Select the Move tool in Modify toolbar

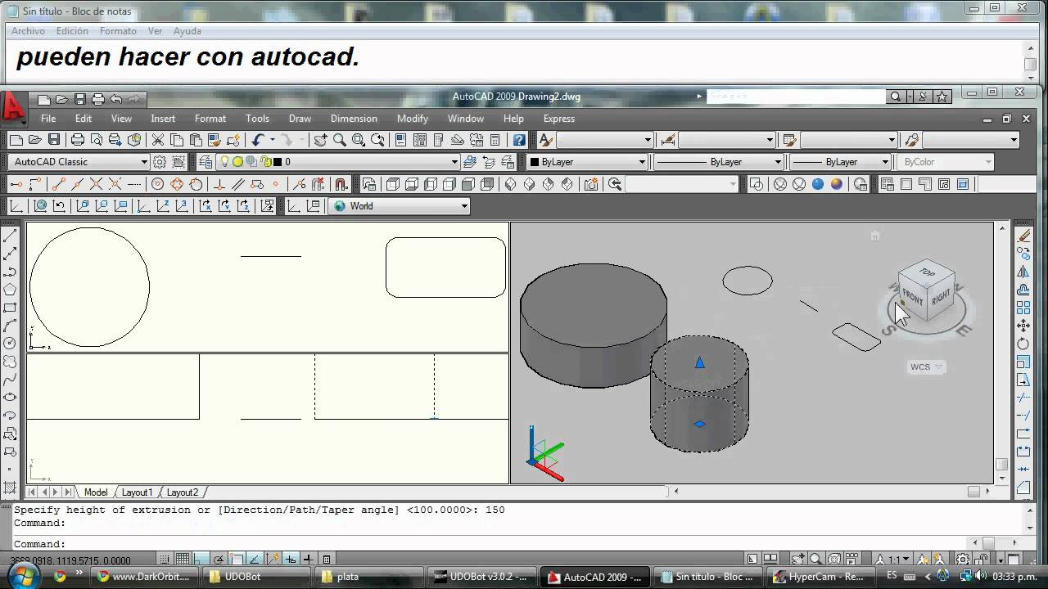1023,326
